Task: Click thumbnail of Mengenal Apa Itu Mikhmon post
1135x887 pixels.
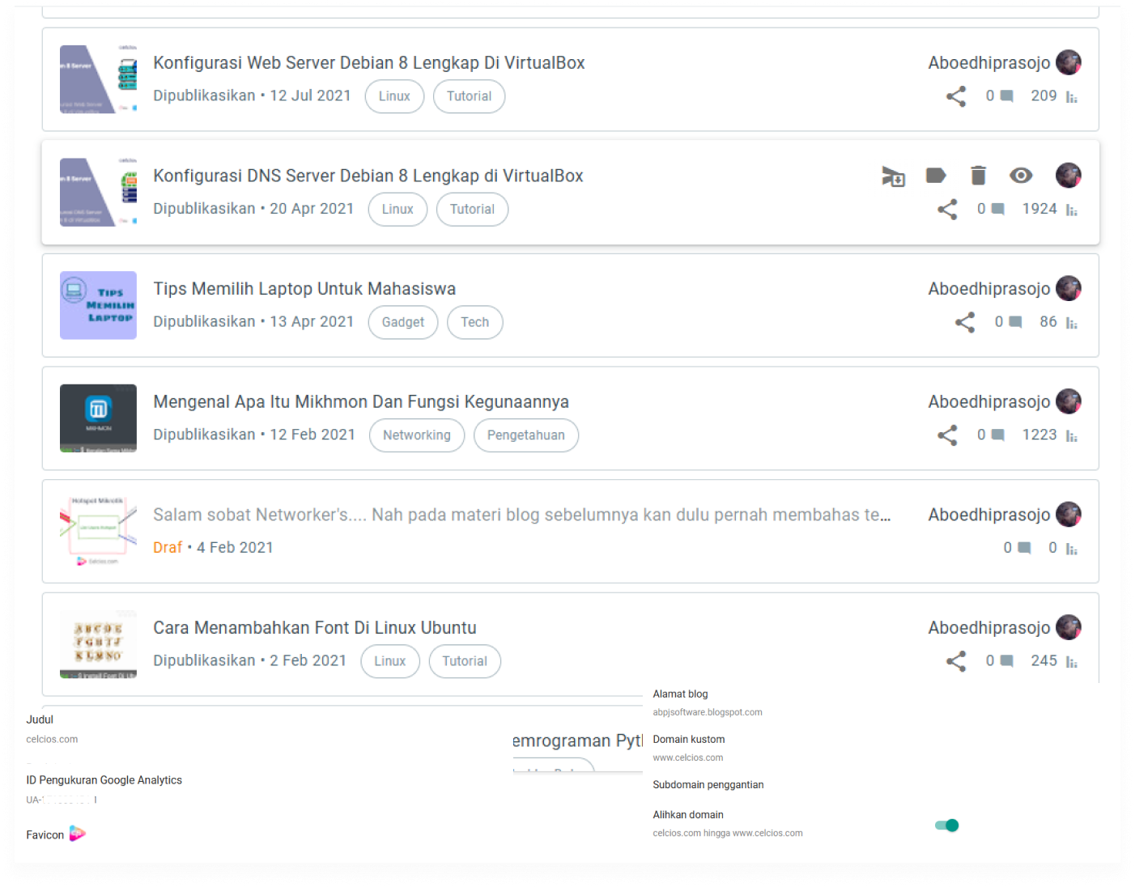Action: click(98, 418)
